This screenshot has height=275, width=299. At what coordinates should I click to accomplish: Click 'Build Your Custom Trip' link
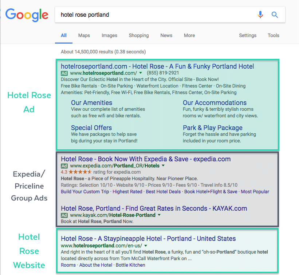[85, 192]
